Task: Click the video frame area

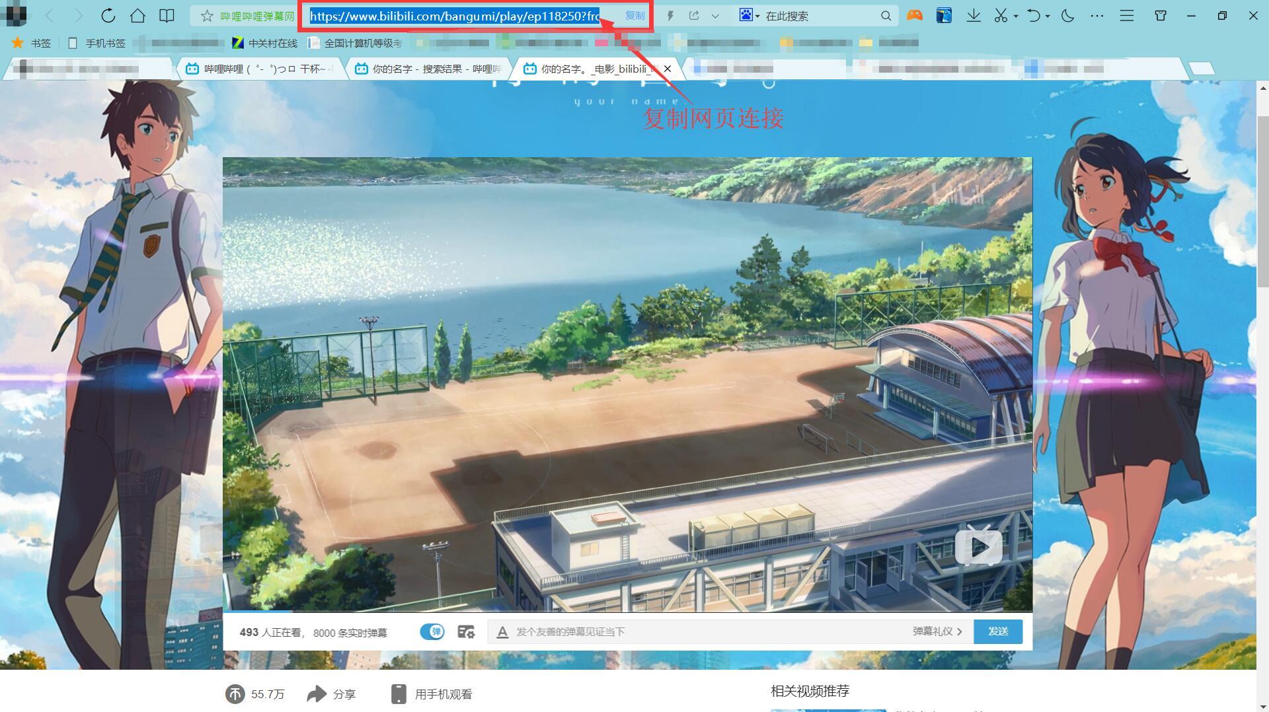Action: click(x=627, y=384)
